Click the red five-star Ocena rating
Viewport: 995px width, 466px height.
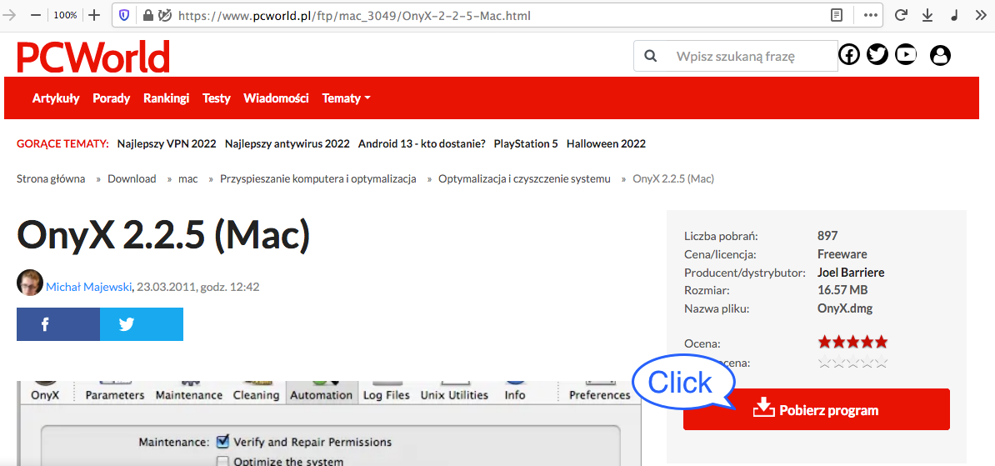pos(852,343)
